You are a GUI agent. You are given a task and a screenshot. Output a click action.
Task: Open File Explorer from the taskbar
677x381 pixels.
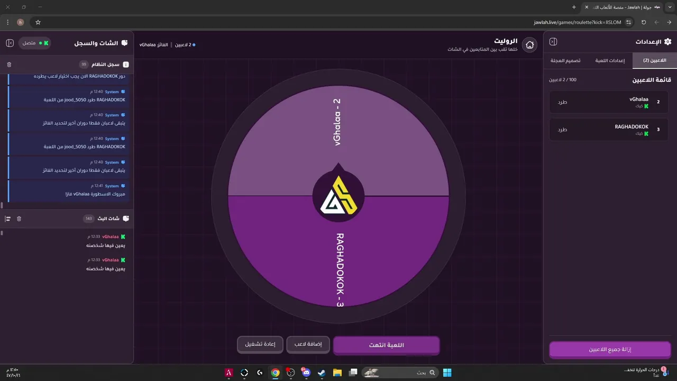[x=337, y=373]
